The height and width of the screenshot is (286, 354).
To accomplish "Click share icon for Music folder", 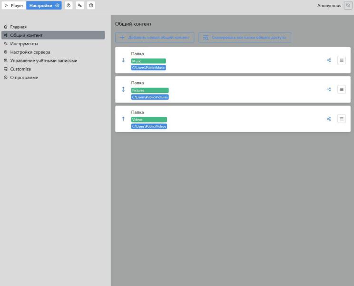I will pyautogui.click(x=329, y=60).
